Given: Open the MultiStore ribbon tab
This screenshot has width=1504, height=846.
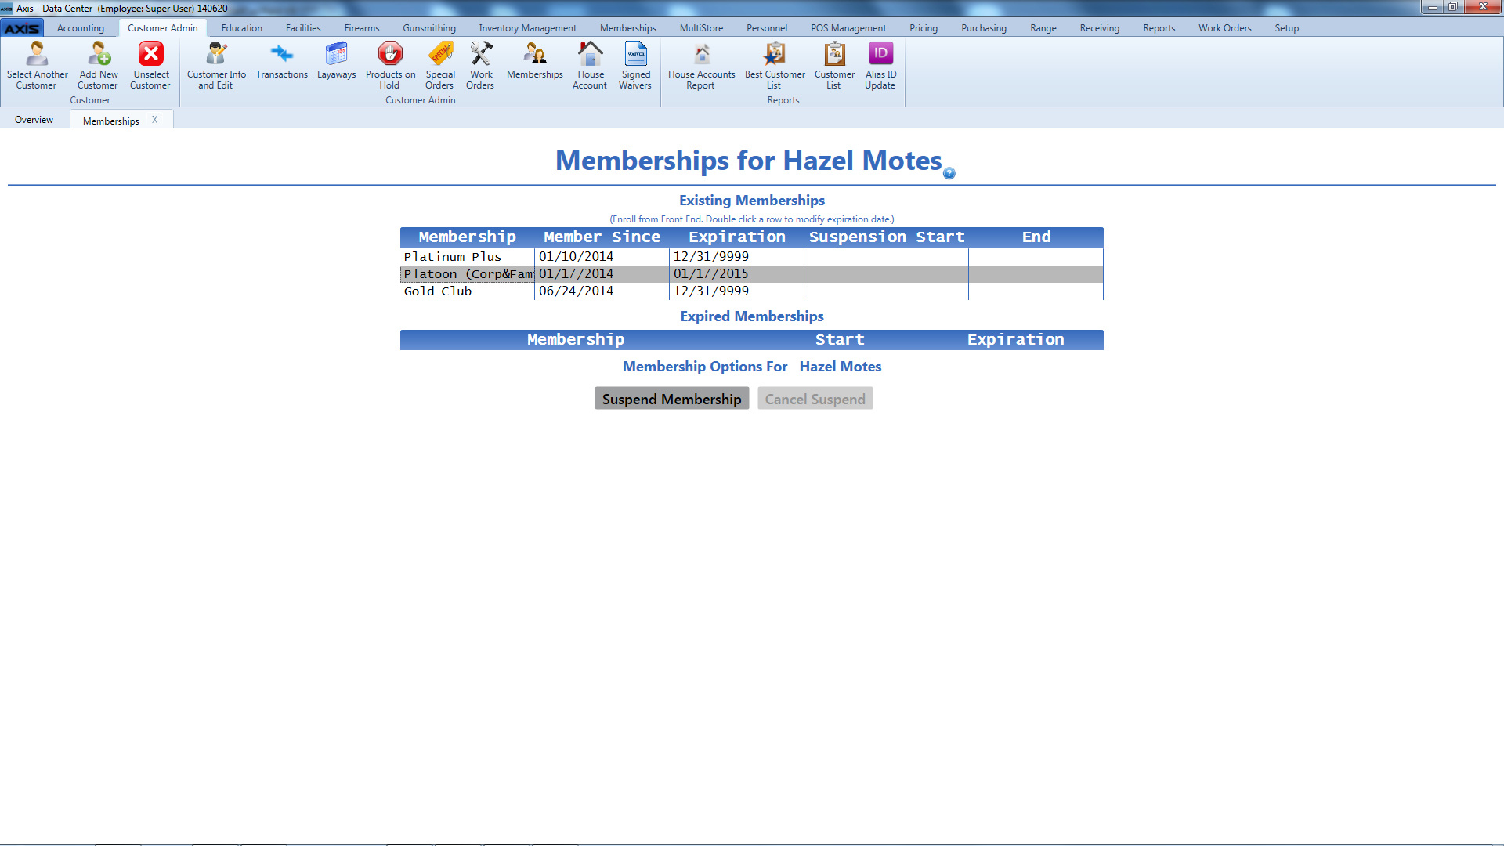Looking at the screenshot, I should click(701, 28).
